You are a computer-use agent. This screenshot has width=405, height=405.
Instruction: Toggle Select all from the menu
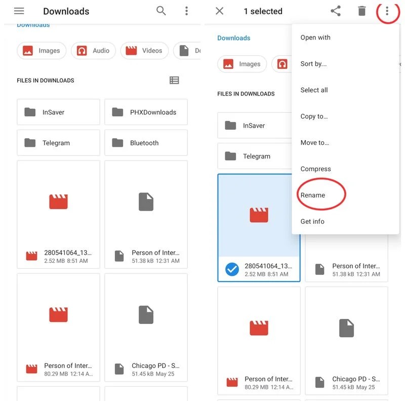pyautogui.click(x=314, y=90)
